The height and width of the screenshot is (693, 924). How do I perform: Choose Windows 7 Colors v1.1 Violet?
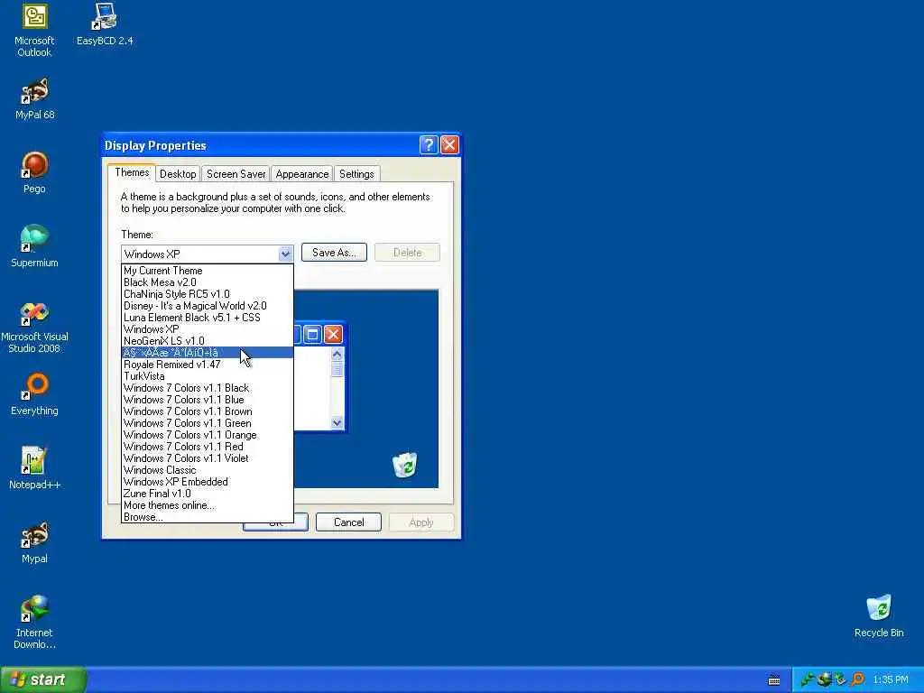tap(207, 458)
